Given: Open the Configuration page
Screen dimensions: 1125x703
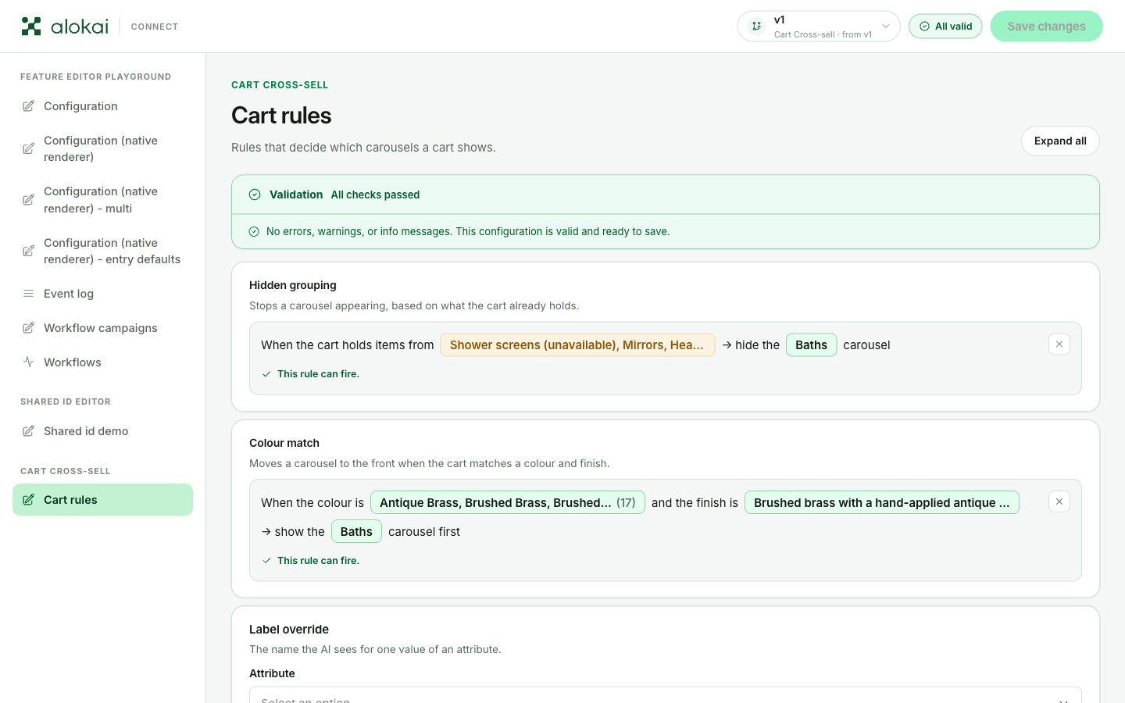Looking at the screenshot, I should click(102, 106).
